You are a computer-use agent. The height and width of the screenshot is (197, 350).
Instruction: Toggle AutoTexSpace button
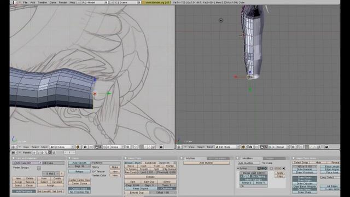pyautogui.click(x=24, y=192)
